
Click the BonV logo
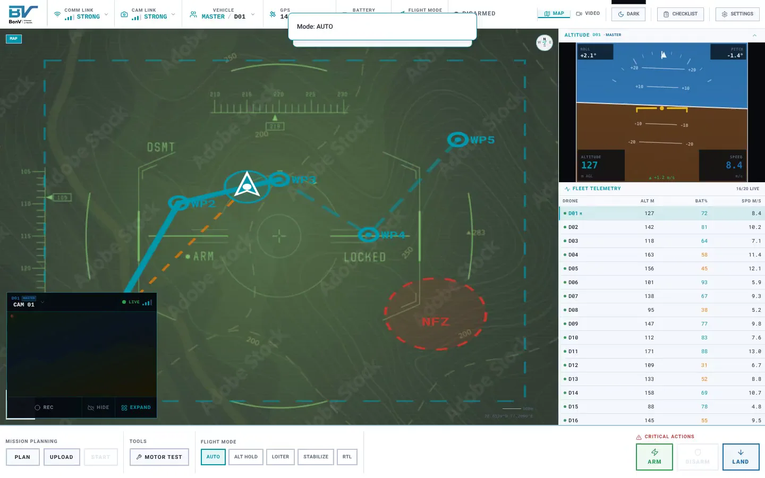pyautogui.click(x=23, y=14)
